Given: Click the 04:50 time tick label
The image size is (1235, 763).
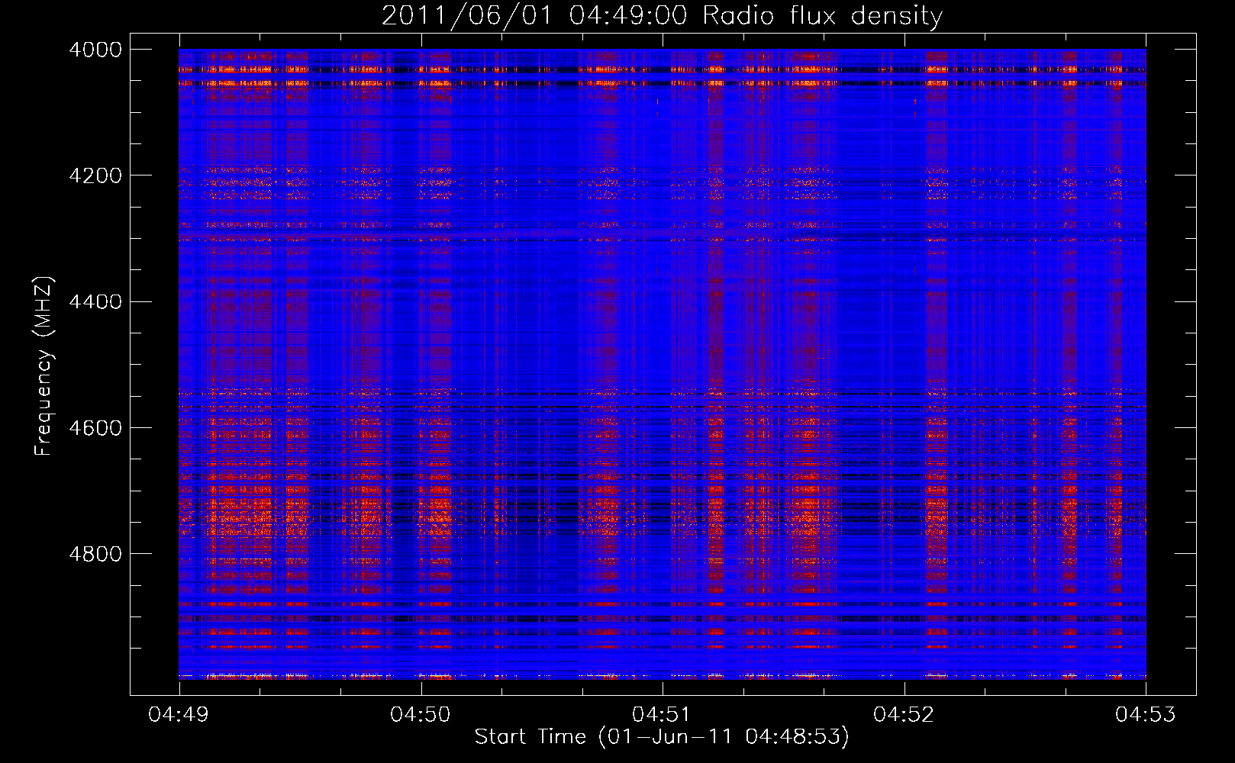Looking at the screenshot, I should [x=421, y=714].
